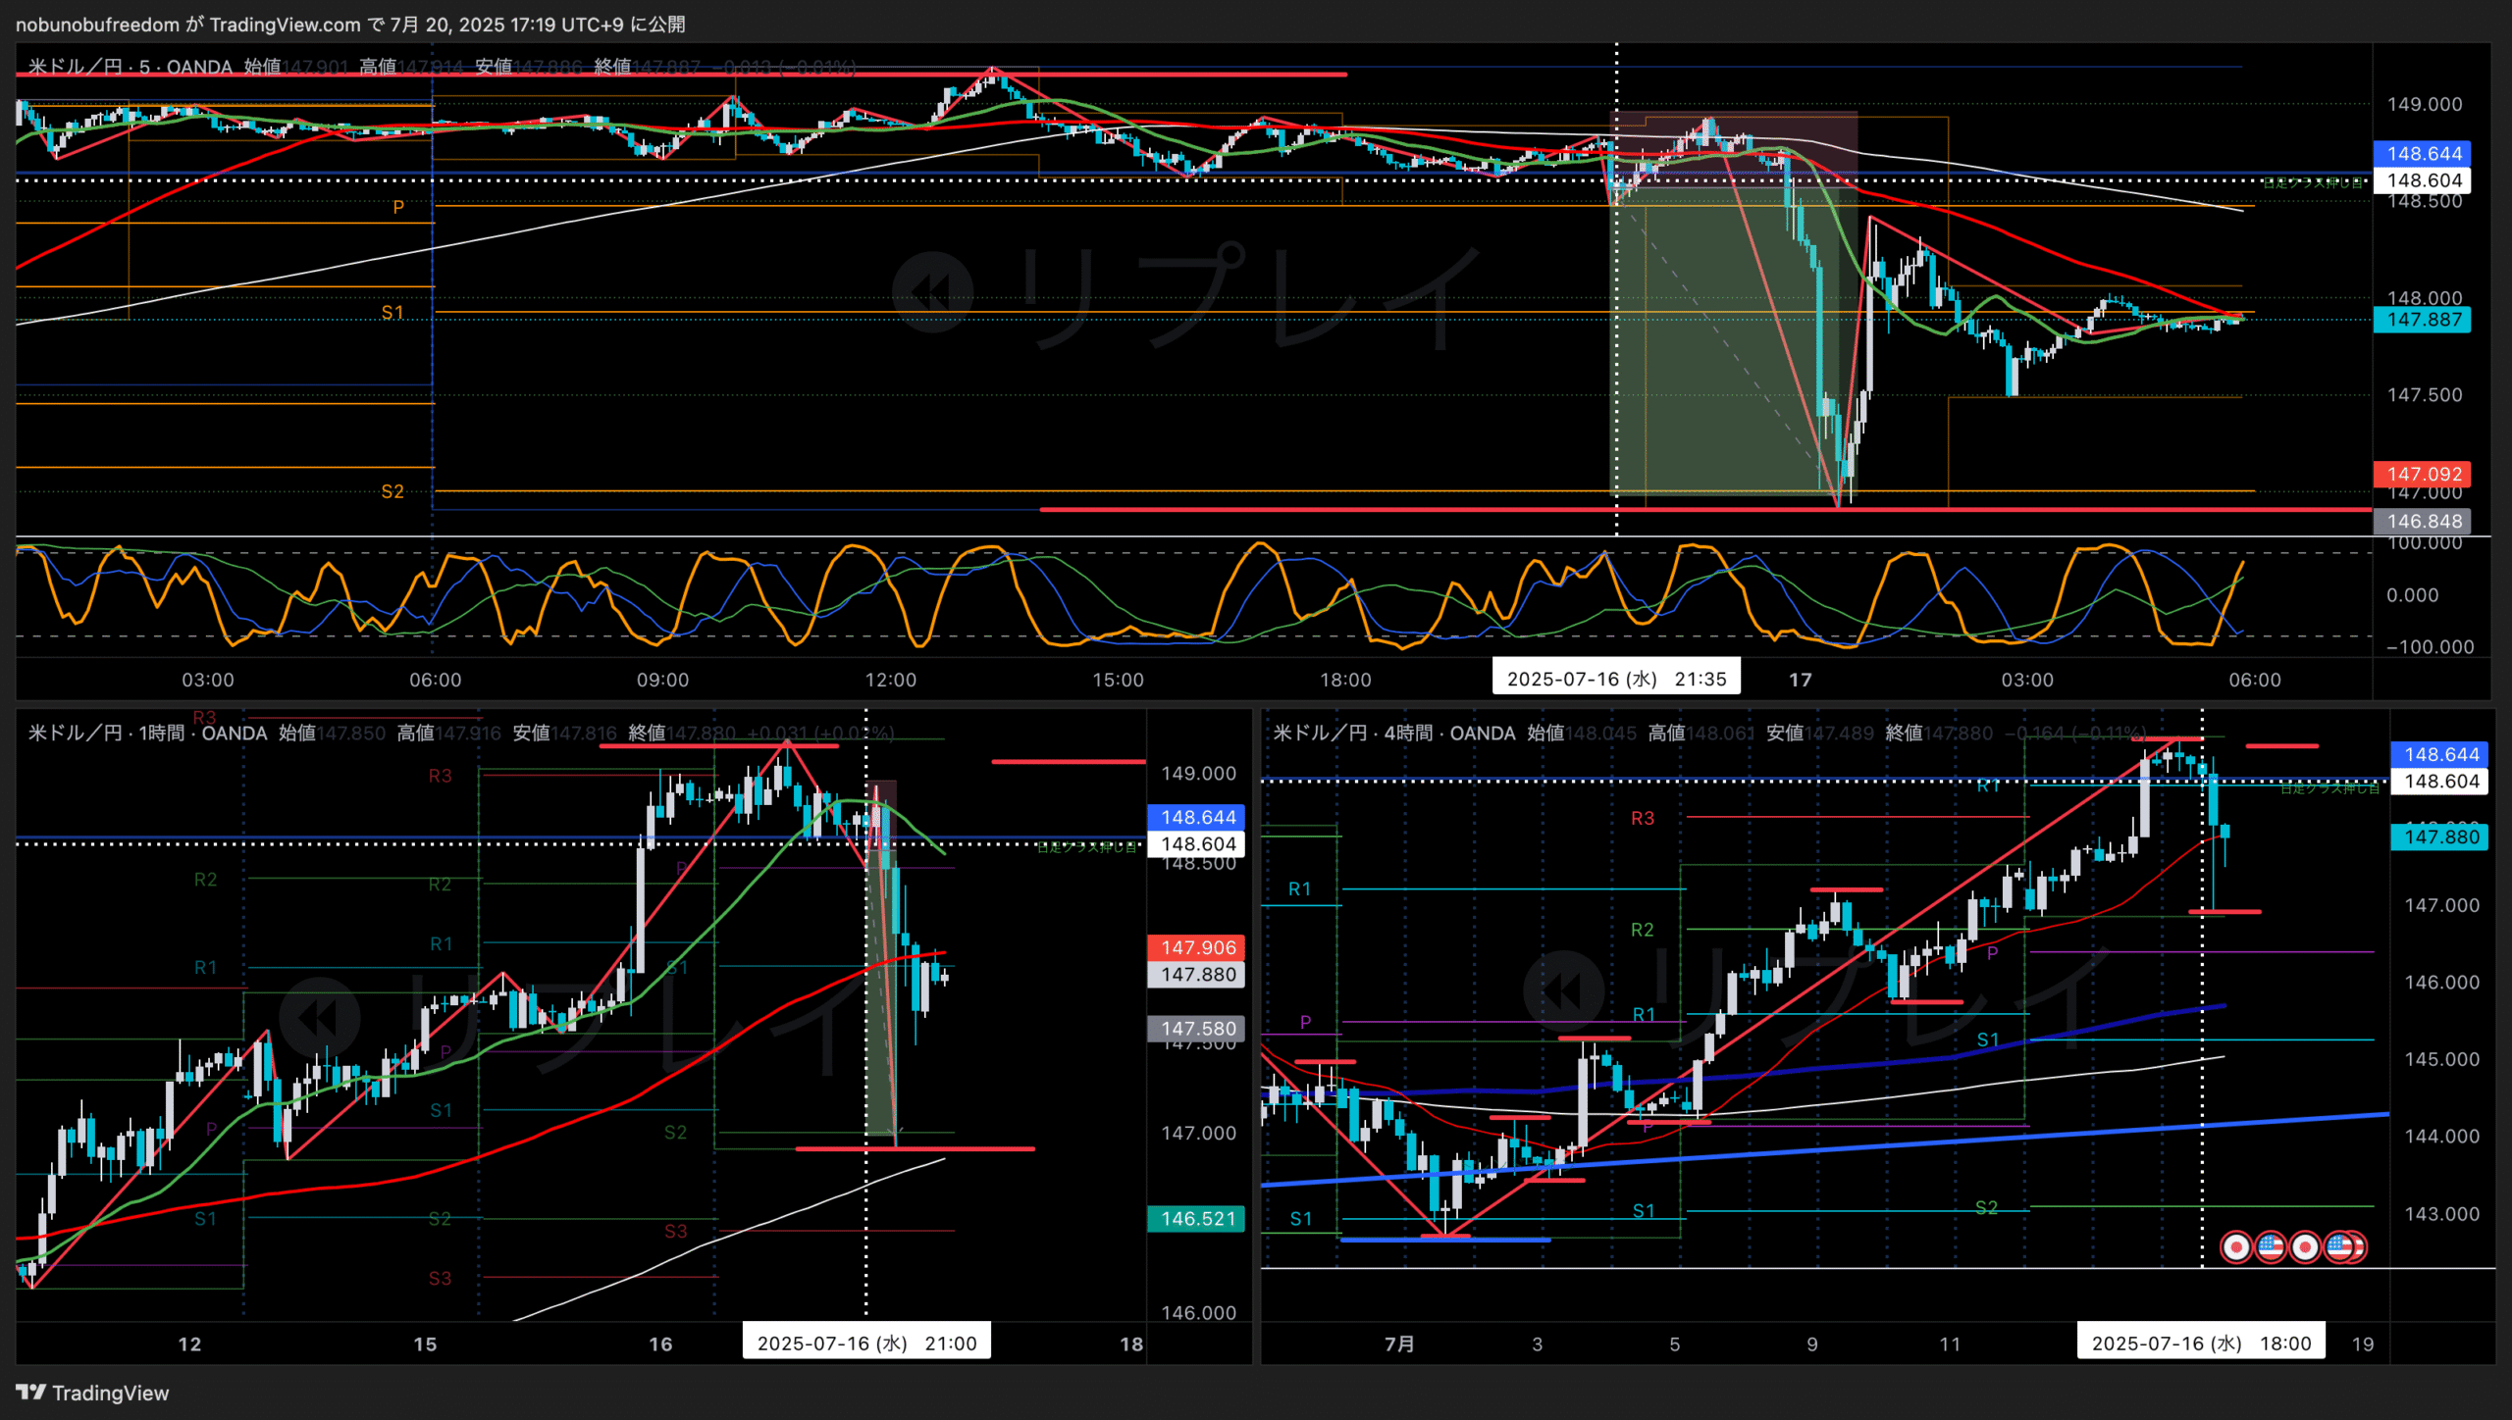2512x1420 pixels.
Task: Click the bold 17 date label on time axis
Action: (1801, 680)
